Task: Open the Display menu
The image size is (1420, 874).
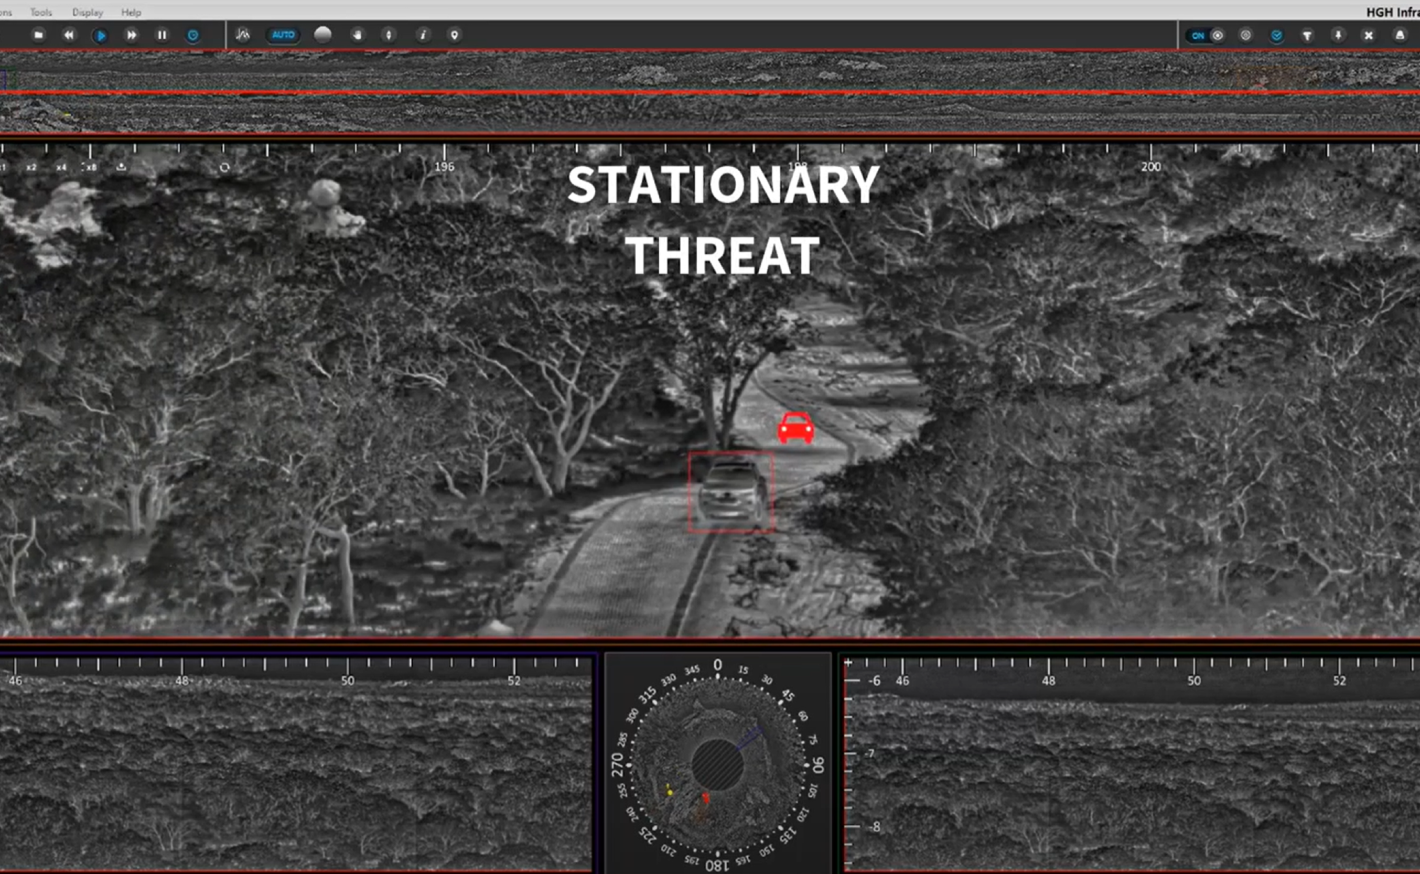Action: 87,12
